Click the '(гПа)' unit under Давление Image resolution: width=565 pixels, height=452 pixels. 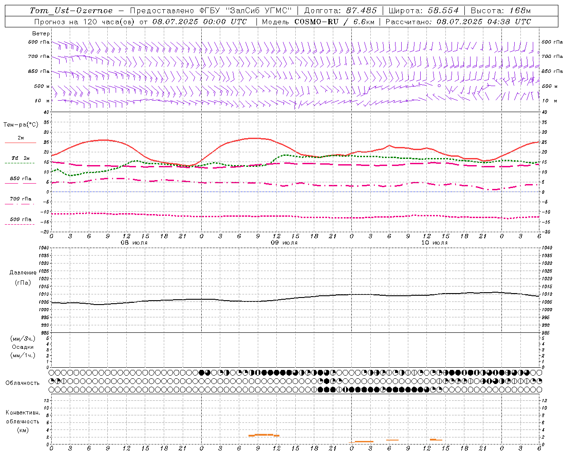click(23, 283)
